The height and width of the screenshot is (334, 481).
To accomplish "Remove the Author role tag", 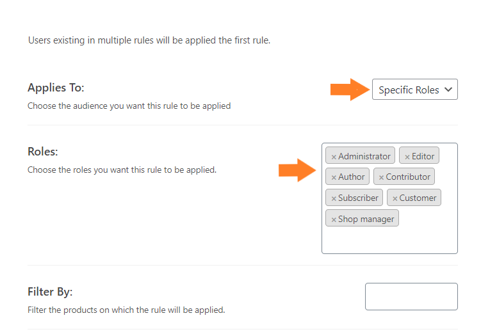I will 334,177.
